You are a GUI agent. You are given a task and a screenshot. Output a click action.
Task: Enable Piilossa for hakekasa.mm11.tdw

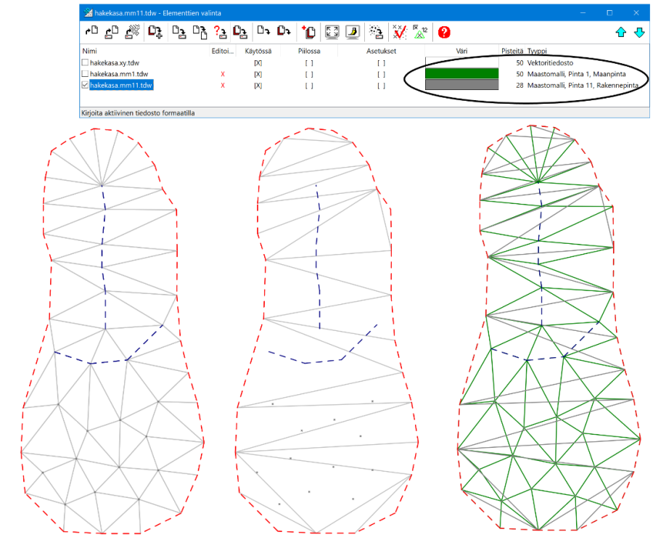[x=308, y=85]
